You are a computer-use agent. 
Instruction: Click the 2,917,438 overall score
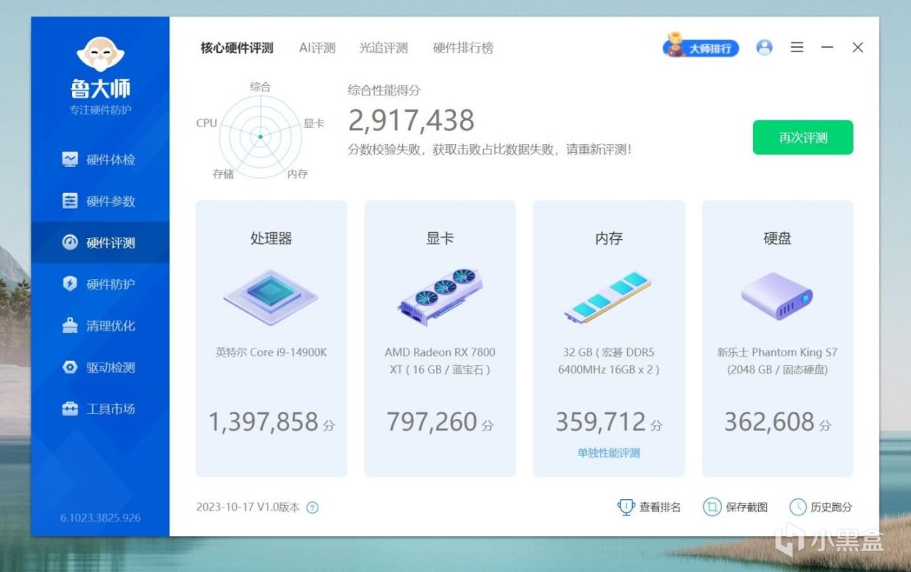tap(411, 121)
